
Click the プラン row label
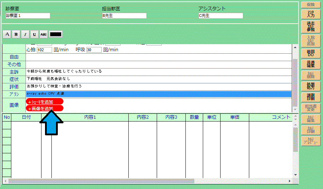pos(14,94)
